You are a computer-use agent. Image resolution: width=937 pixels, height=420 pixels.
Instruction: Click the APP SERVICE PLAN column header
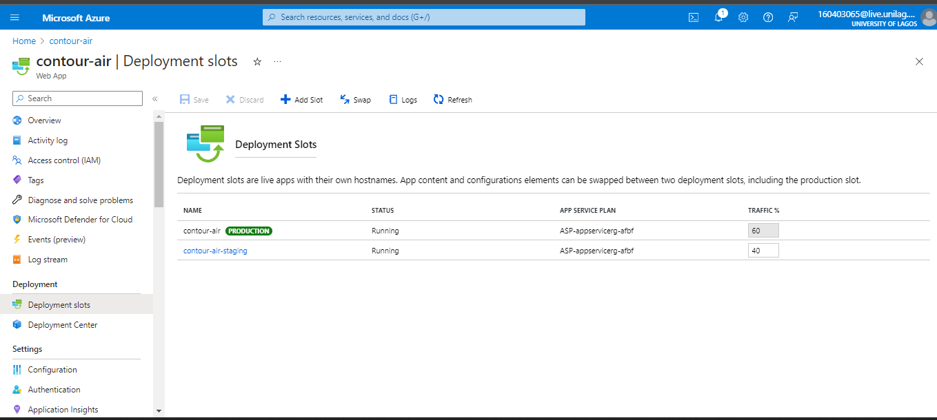[588, 211]
